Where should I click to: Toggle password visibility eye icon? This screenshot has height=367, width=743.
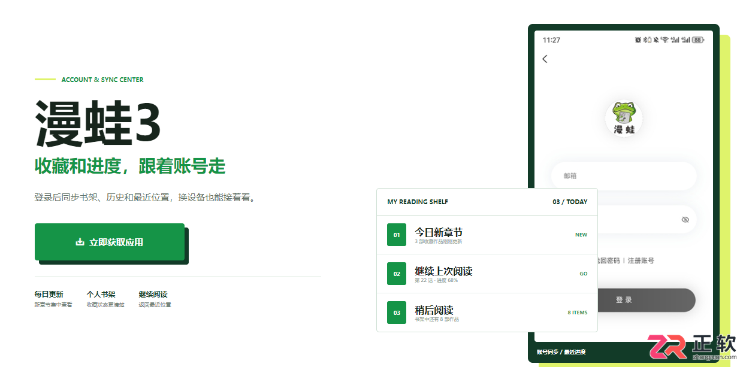click(685, 220)
